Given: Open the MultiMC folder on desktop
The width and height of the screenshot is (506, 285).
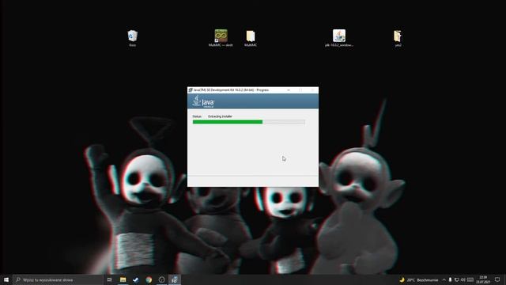Looking at the screenshot, I should pyautogui.click(x=251, y=38).
